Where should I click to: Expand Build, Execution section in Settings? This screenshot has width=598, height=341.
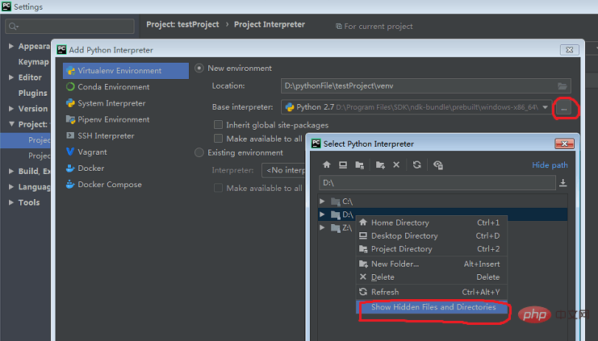click(x=11, y=171)
